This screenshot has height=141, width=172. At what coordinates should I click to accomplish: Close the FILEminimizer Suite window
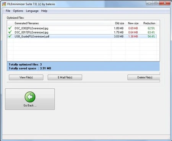[x=165, y=3]
